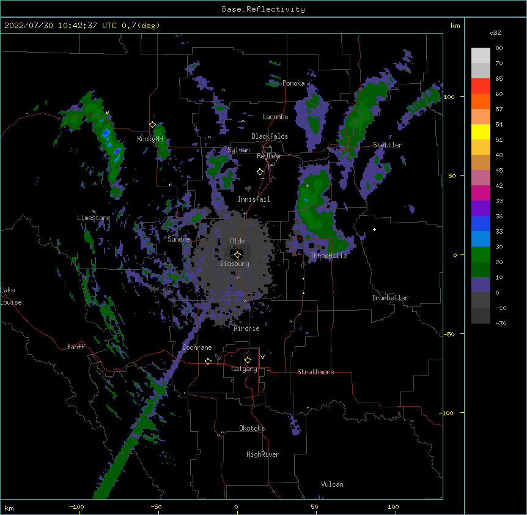Click the Lake Louise label
527x515 pixels.
11,296
